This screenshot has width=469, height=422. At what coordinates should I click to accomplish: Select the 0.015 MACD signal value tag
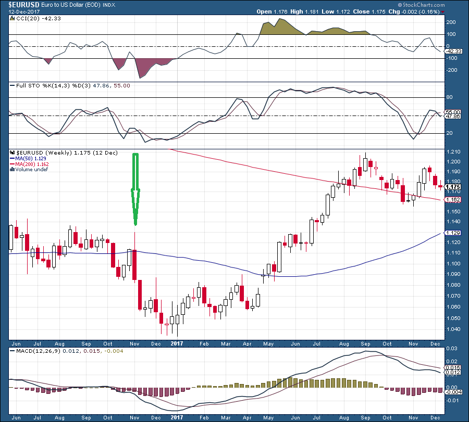[x=453, y=368]
